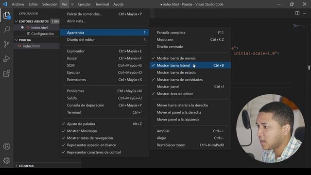Image resolution: width=311 pixels, height=175 pixels.
Task: Choose Mover panel a la izquierda
Action: tap(190, 120)
